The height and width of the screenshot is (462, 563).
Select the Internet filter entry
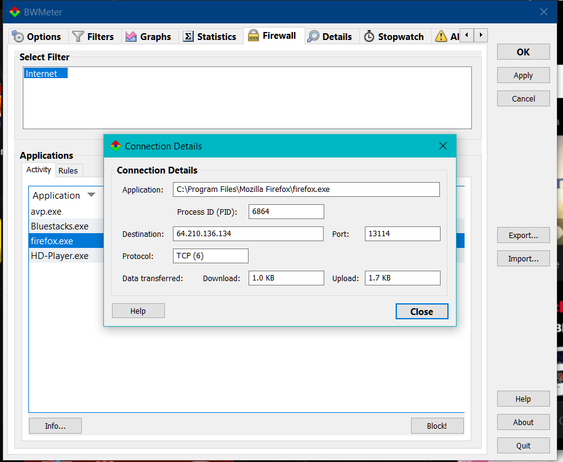[46, 74]
